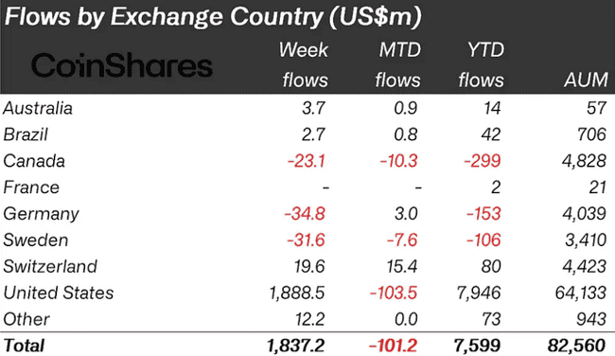The width and height of the screenshot is (615, 356).
Task: Click the Sweden row label
Action: (36, 240)
